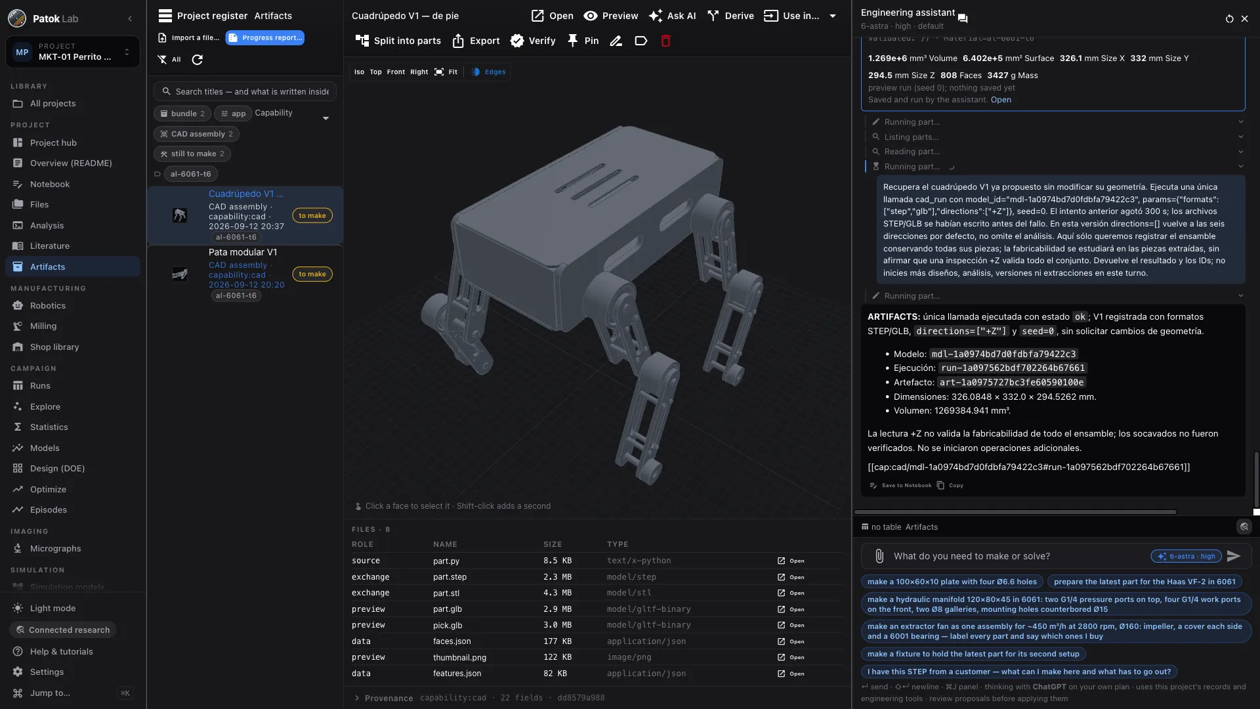Click the assistant panel horizontal scrollbar
Viewport: 1260px width, 709px height.
[1015, 512]
